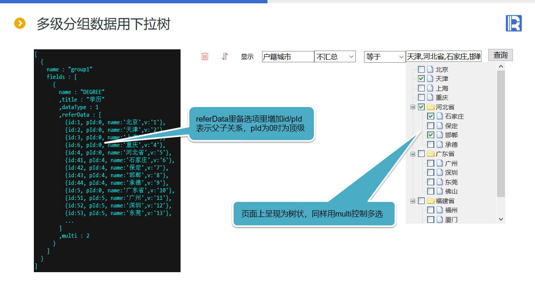Click the red trash delete icon
535x301 pixels.
coord(205,56)
